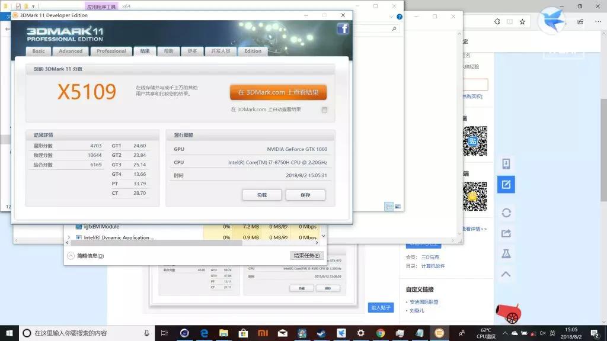607x341 pixels.
Task: Click the orange view results on 3DMark.com button
Action: pos(278,92)
